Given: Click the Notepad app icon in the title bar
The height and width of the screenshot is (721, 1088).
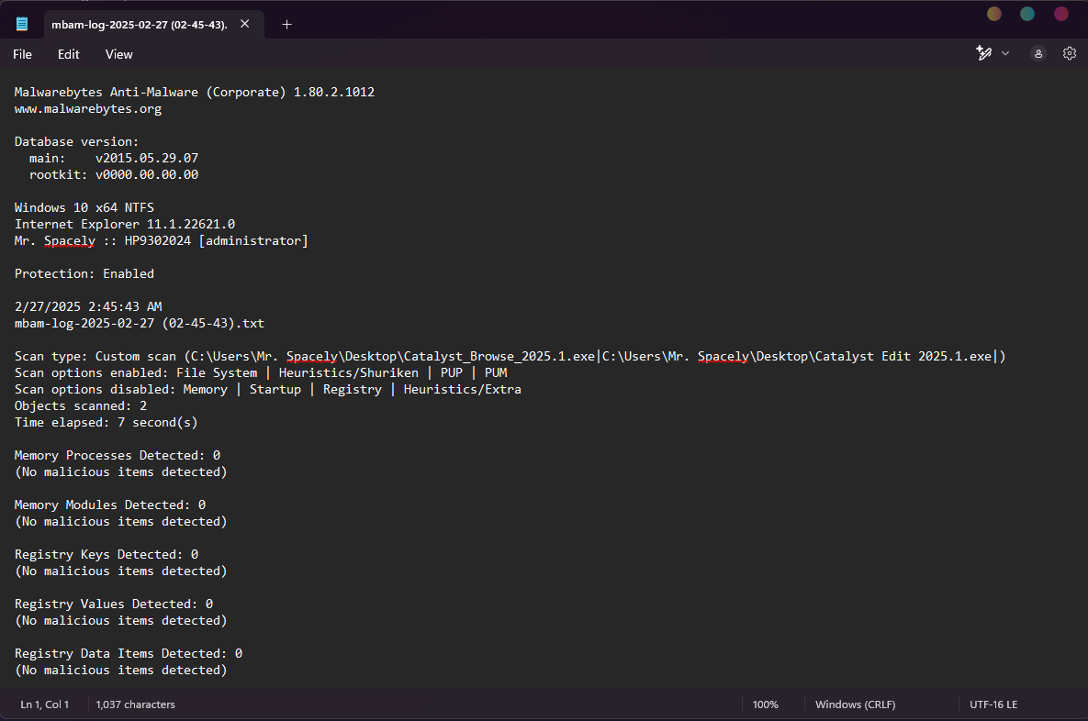Looking at the screenshot, I should point(21,24).
